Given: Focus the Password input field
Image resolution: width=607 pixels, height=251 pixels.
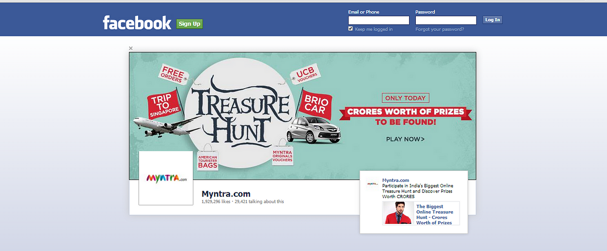Looking at the screenshot, I should tap(446, 20).
